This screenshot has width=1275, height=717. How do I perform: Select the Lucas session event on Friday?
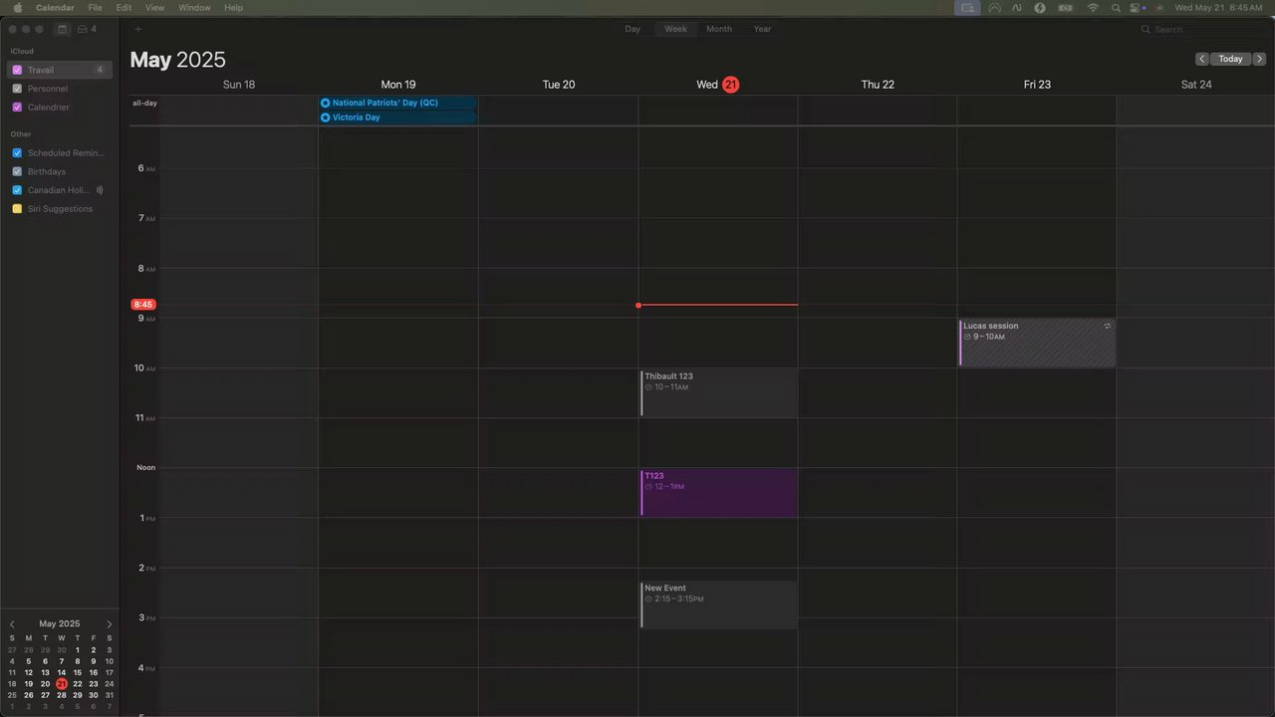[x=1037, y=343]
